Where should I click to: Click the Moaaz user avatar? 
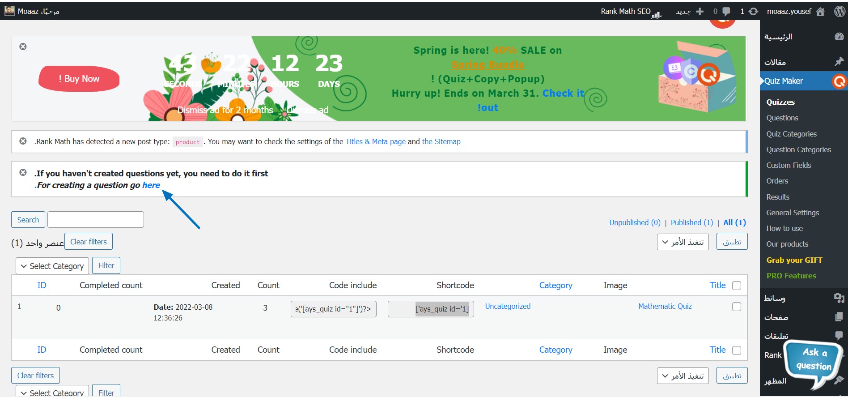9,11
